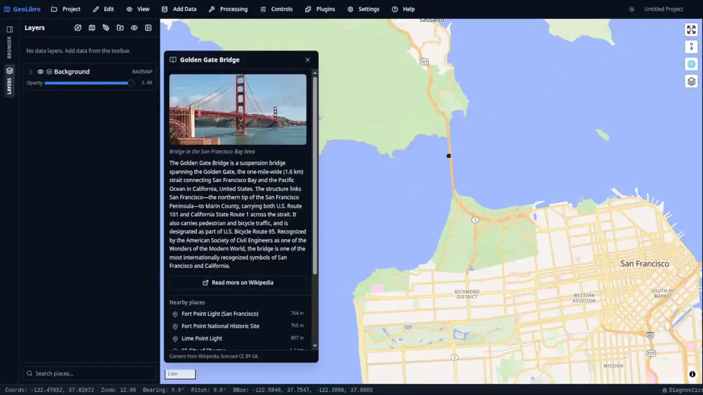The height and width of the screenshot is (395, 703).
Task: Click the stack icon beside Background layer name
Action: coord(49,71)
